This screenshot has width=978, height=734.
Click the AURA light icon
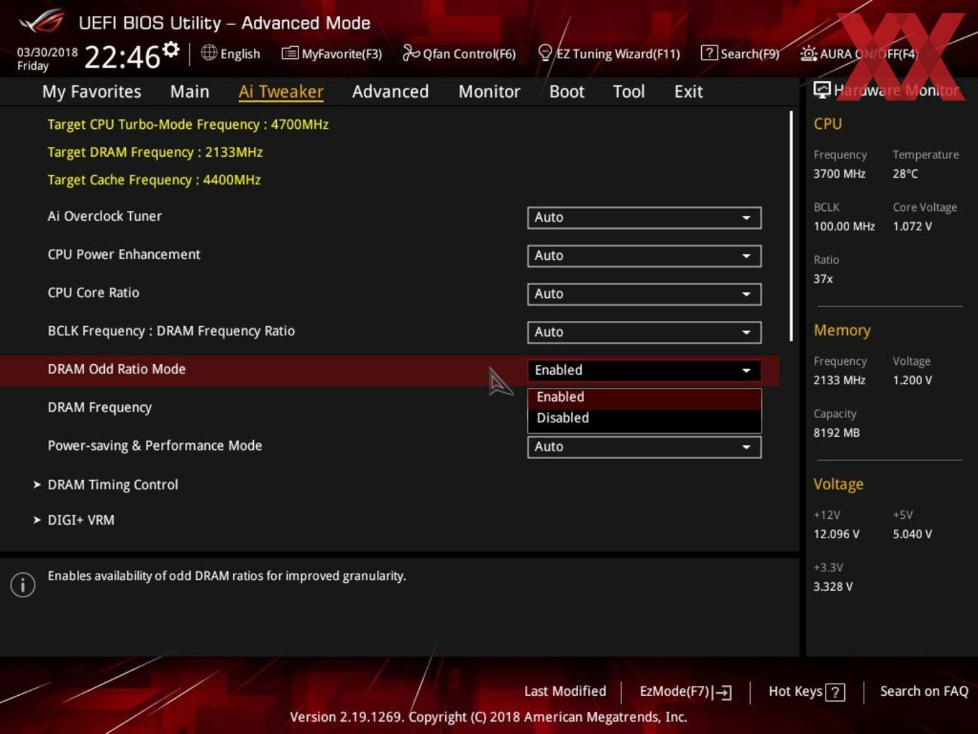click(809, 53)
